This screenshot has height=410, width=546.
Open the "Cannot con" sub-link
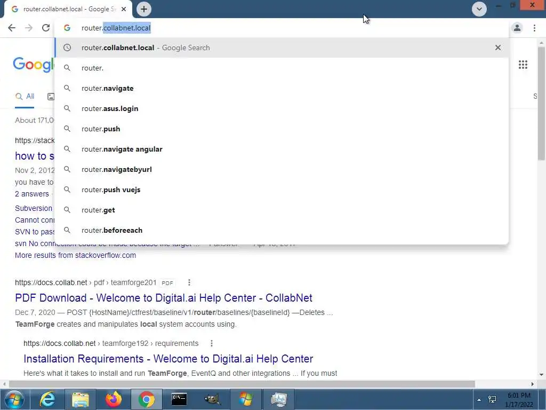(35, 220)
